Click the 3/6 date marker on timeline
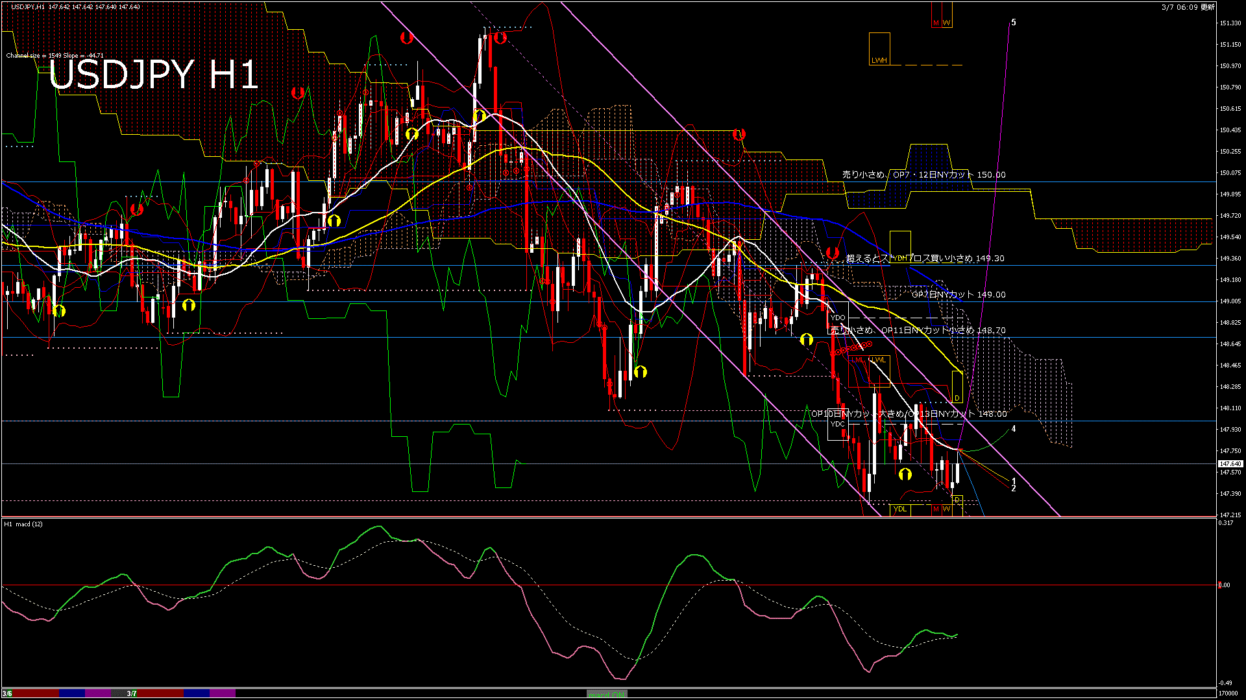 pos(6,694)
